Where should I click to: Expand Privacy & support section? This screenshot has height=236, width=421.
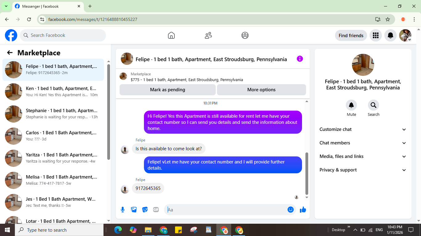(363, 170)
